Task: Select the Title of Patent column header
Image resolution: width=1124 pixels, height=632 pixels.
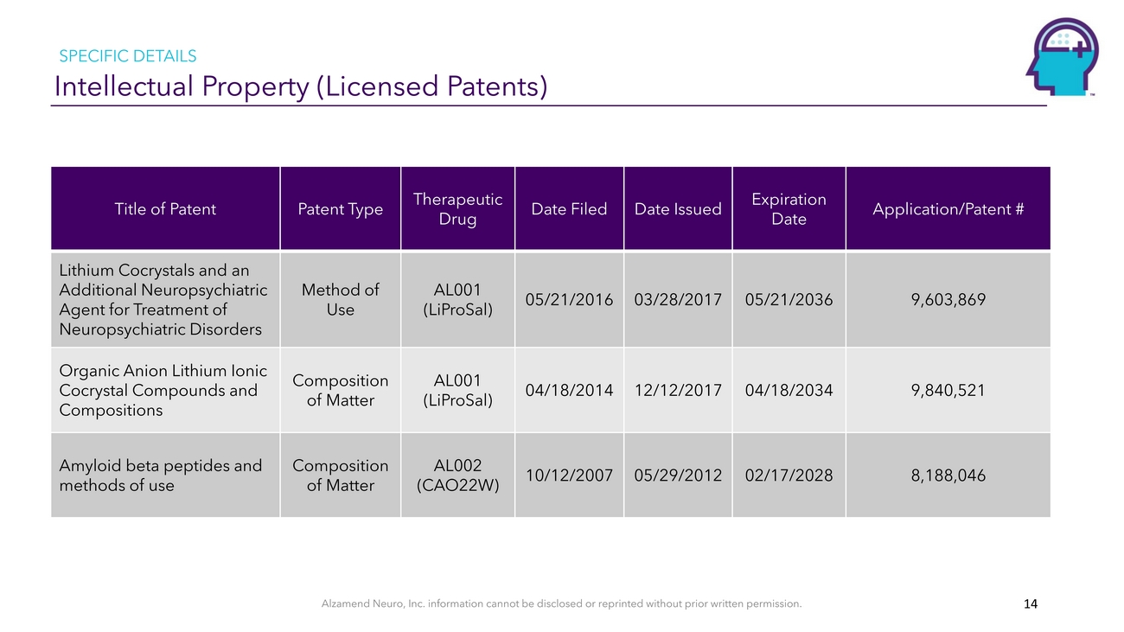Action: coord(165,209)
